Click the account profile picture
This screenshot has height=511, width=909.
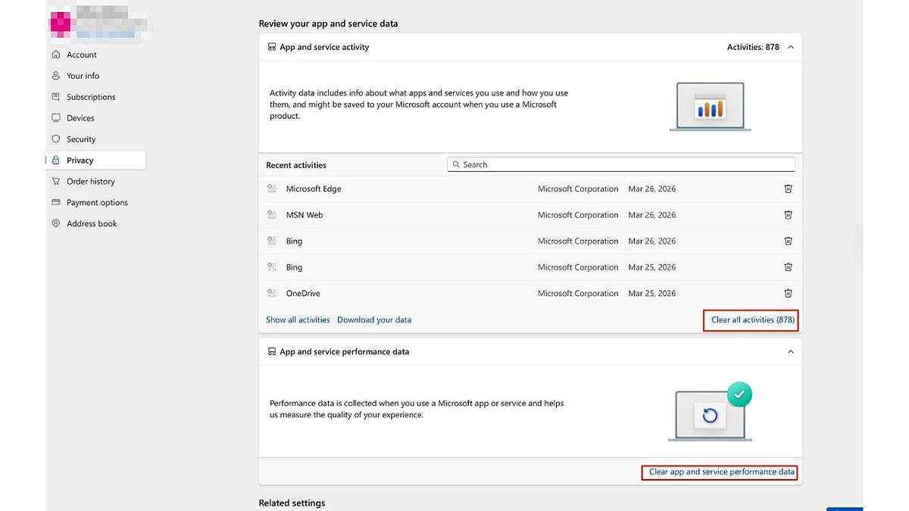[60, 22]
